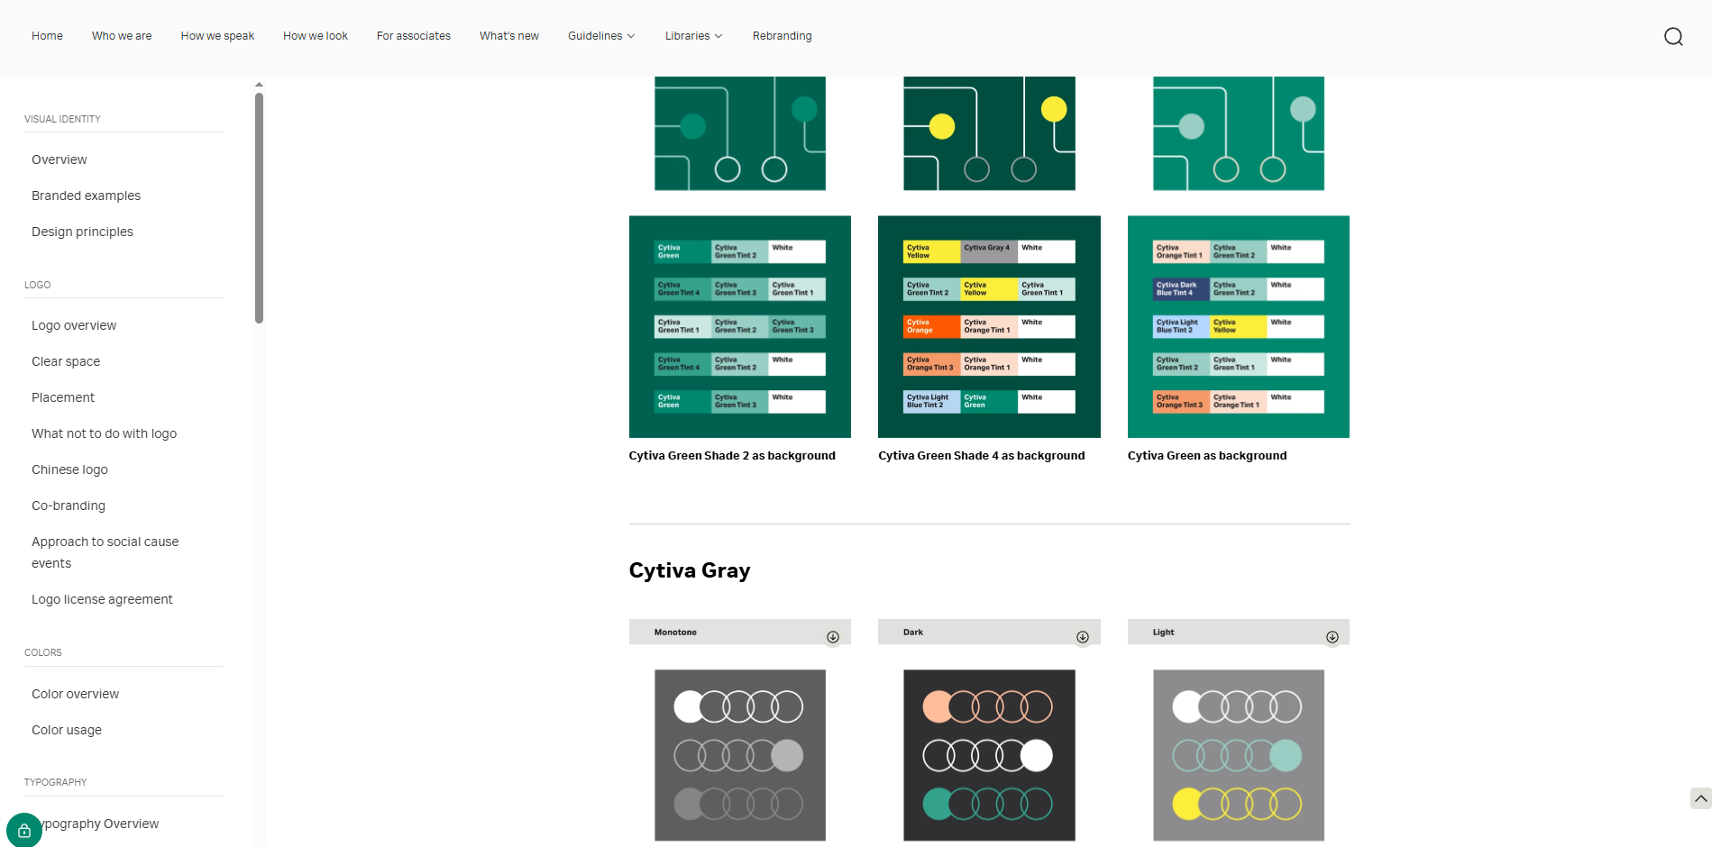The image size is (1712, 847).
Task: Go to the Home page
Action: coord(47,36)
